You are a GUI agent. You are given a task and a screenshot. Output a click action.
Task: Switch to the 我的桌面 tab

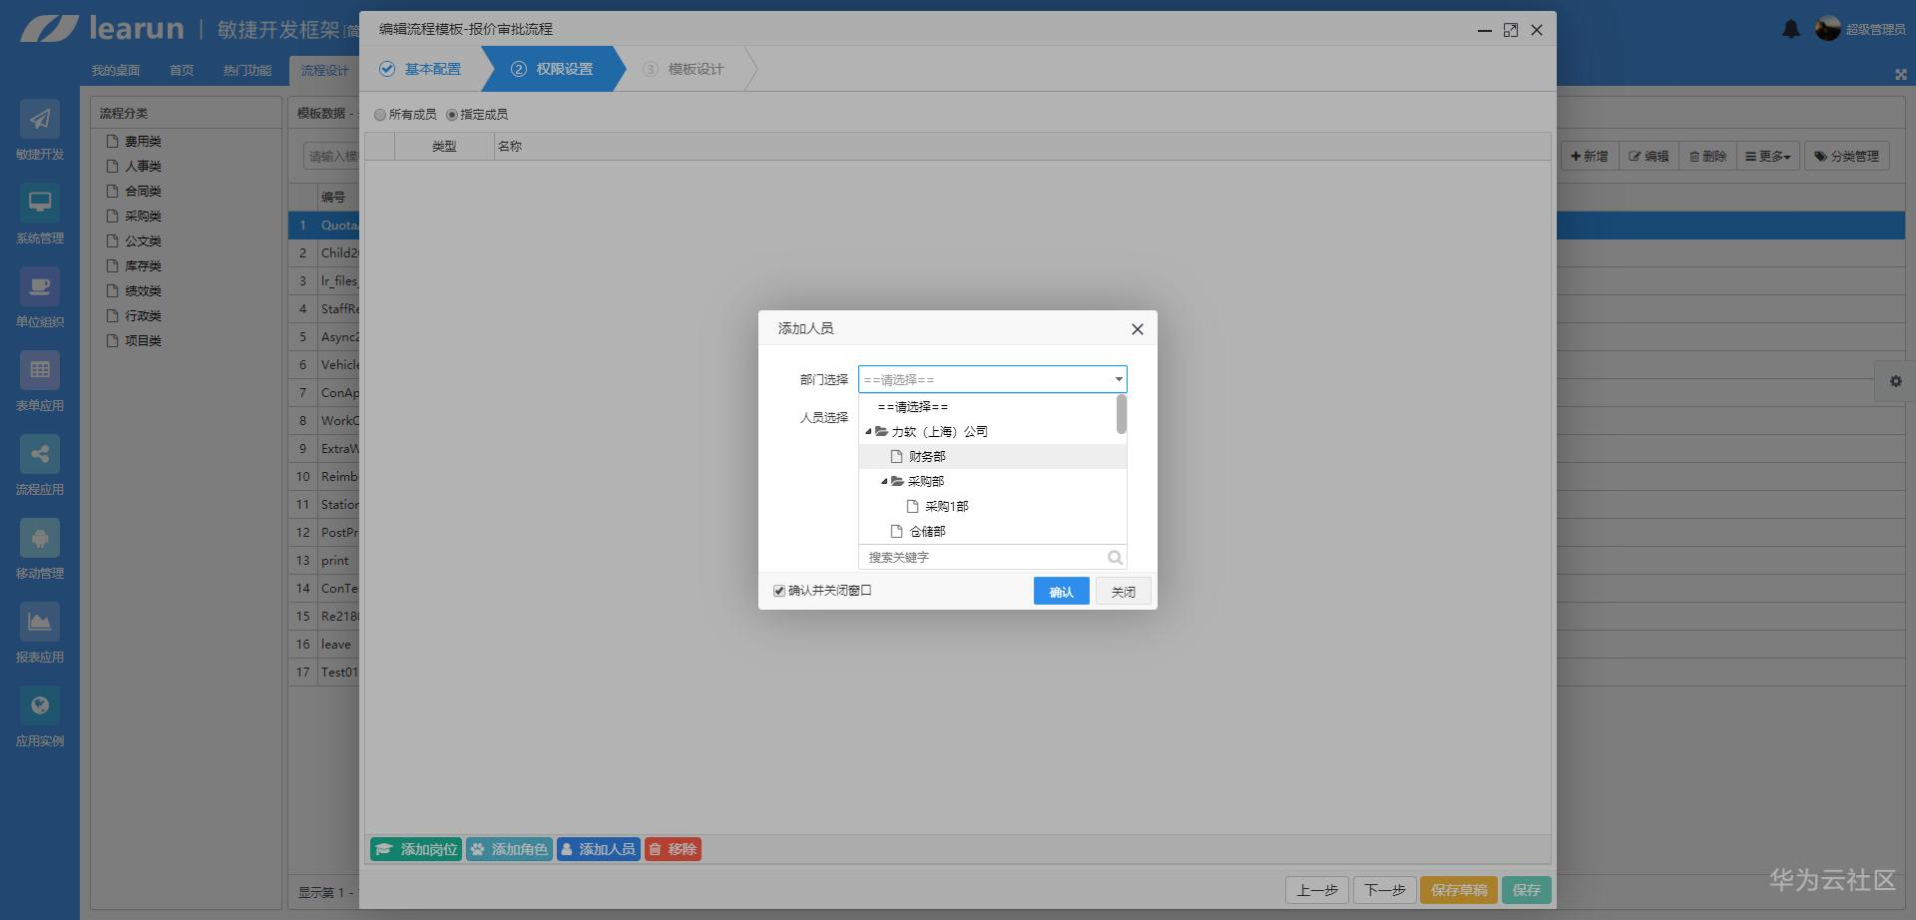(x=116, y=71)
